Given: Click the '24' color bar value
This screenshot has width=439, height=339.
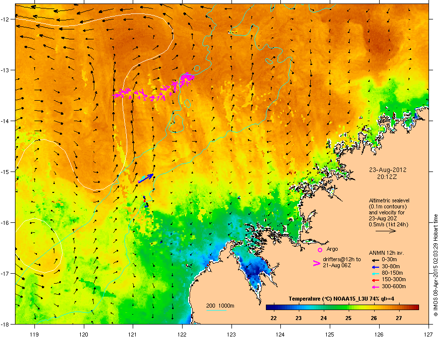Looking at the screenshot, I should (323, 318).
